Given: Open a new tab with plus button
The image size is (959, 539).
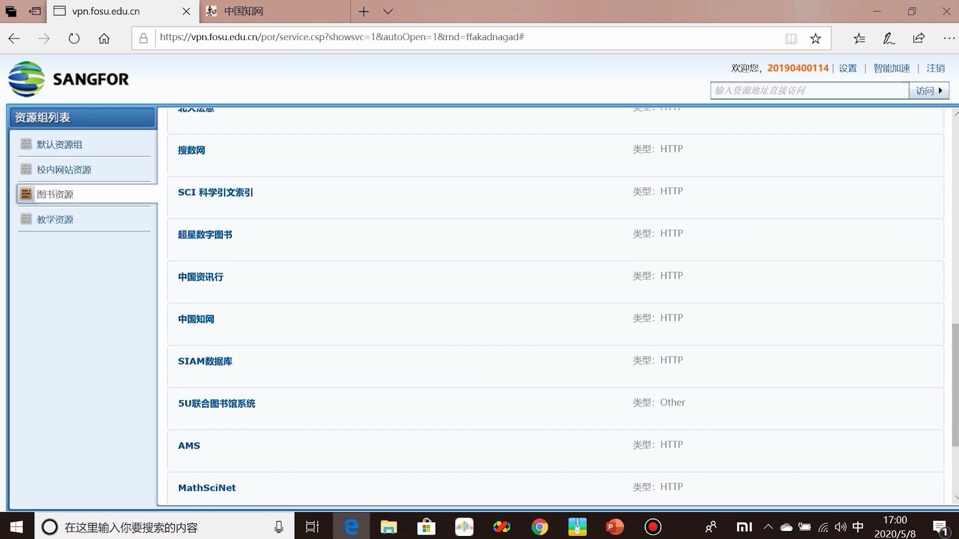Looking at the screenshot, I should (364, 11).
